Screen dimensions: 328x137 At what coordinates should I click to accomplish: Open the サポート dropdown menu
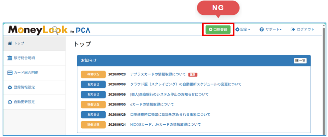(x=270, y=29)
